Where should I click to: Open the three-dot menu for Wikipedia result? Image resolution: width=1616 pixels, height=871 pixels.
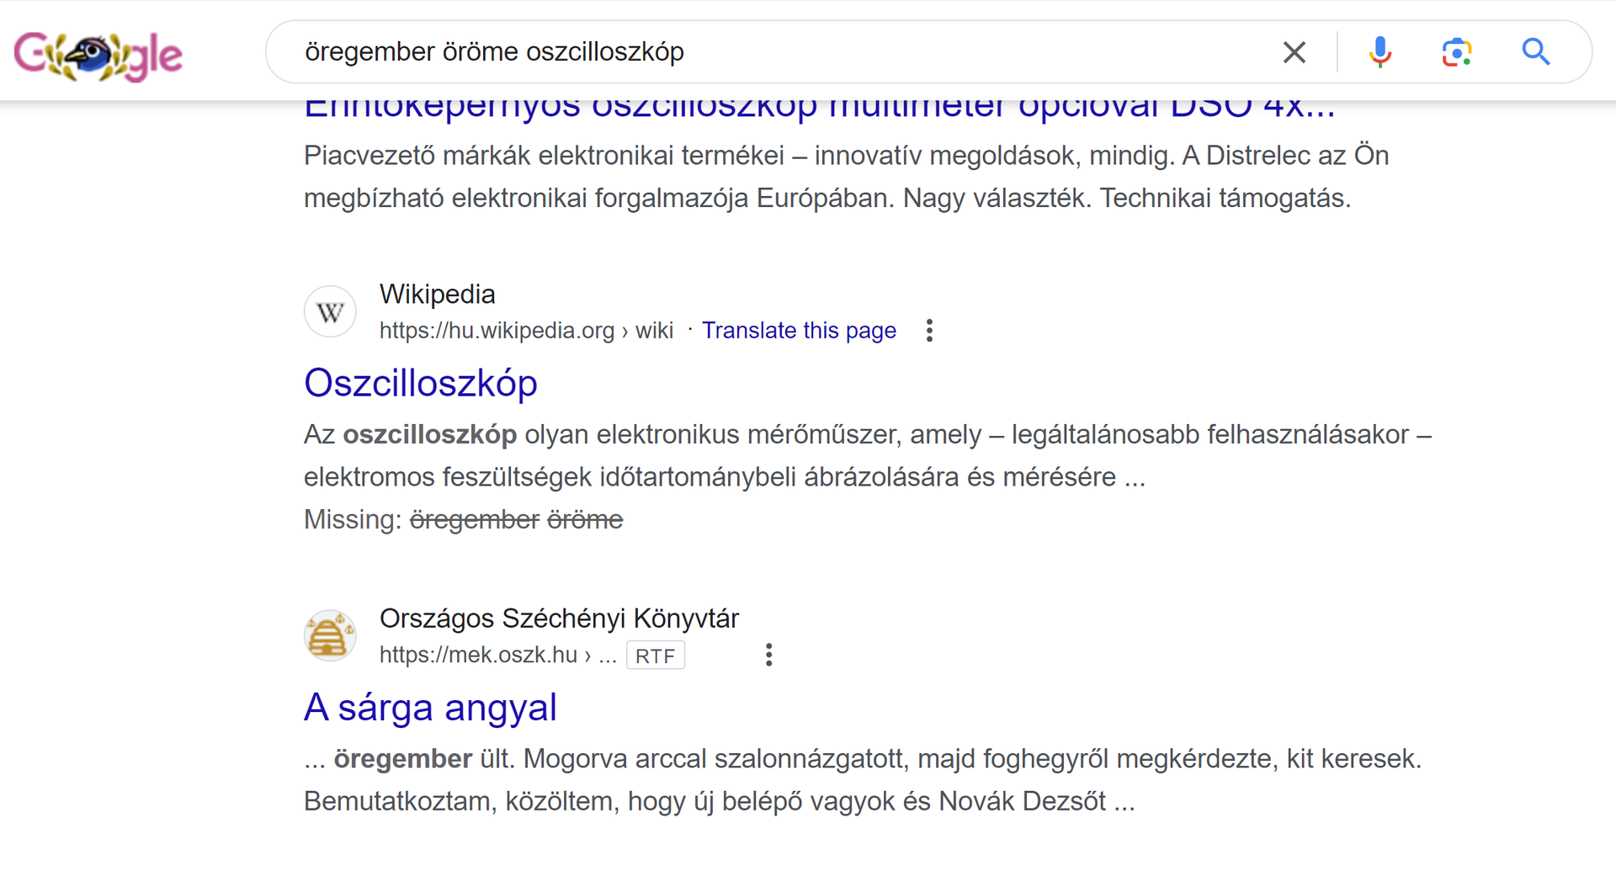929,331
